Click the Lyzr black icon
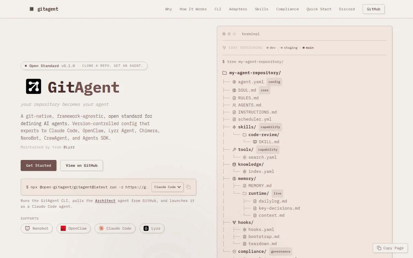 tap(146, 228)
